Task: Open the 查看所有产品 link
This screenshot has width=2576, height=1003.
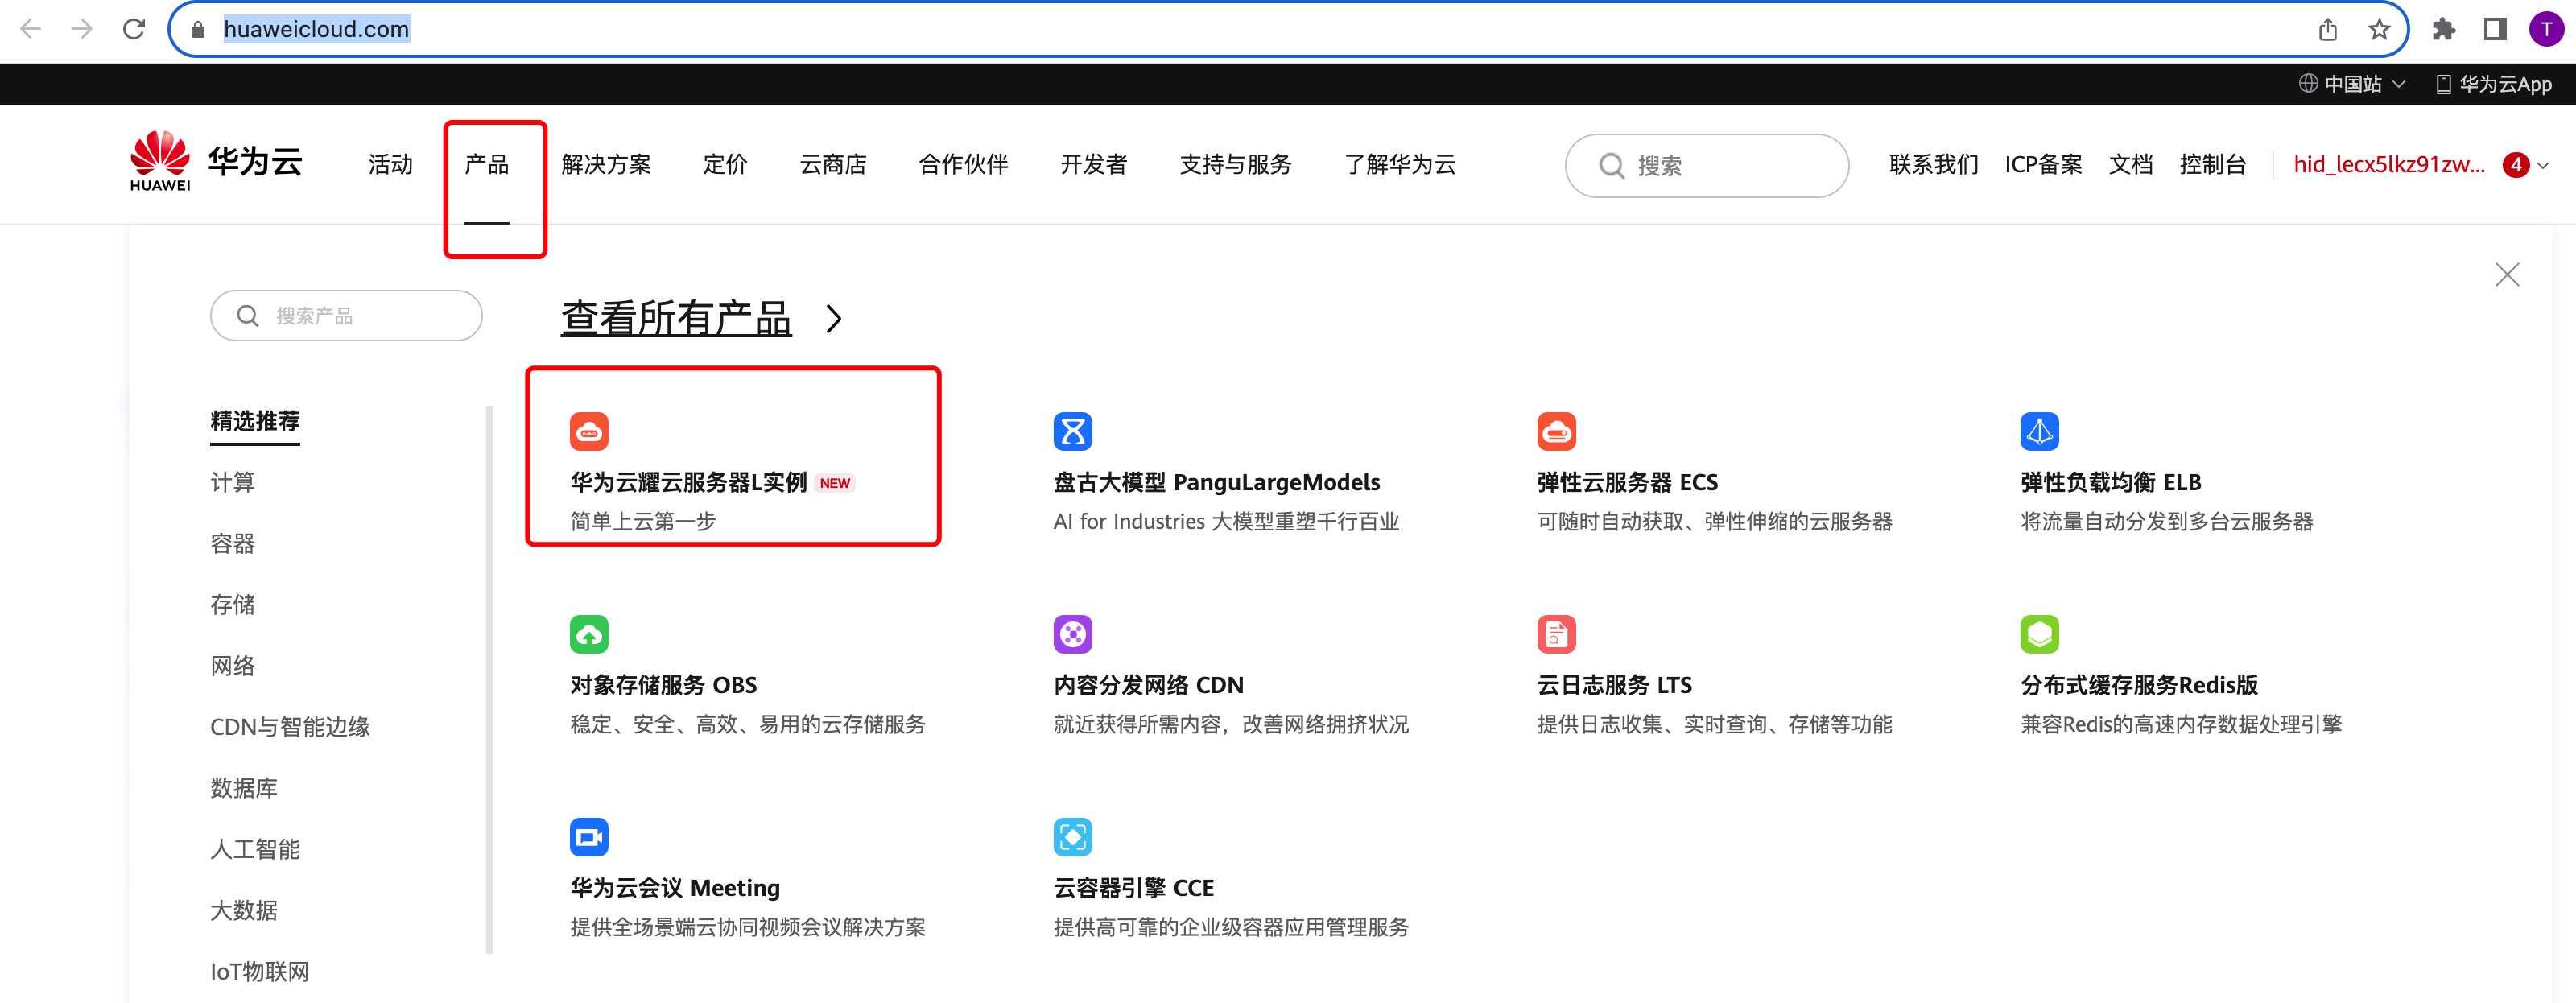Action: (676, 319)
